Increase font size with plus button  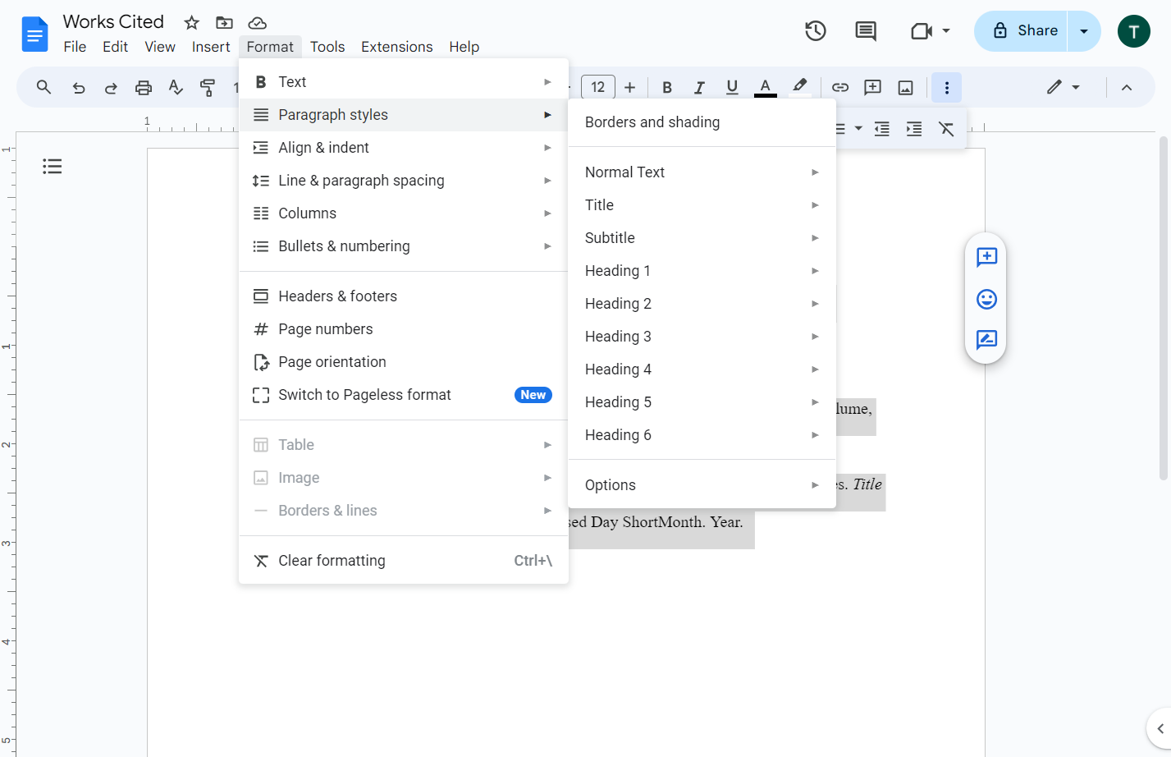[630, 87]
